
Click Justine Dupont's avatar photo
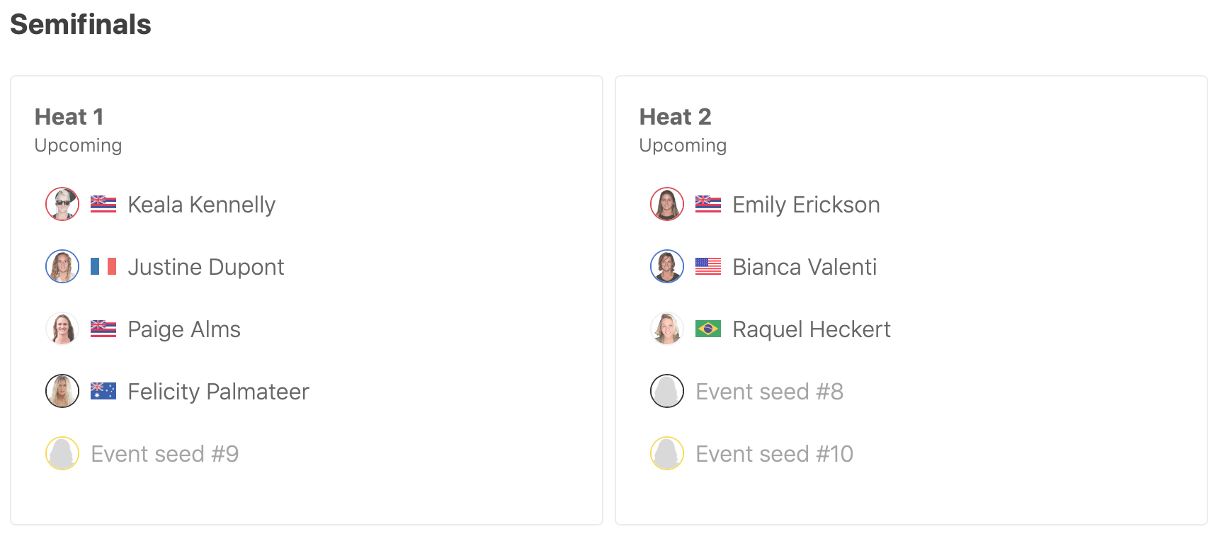coord(62,267)
